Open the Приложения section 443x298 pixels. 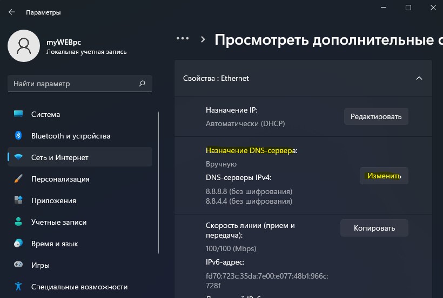tap(80, 200)
